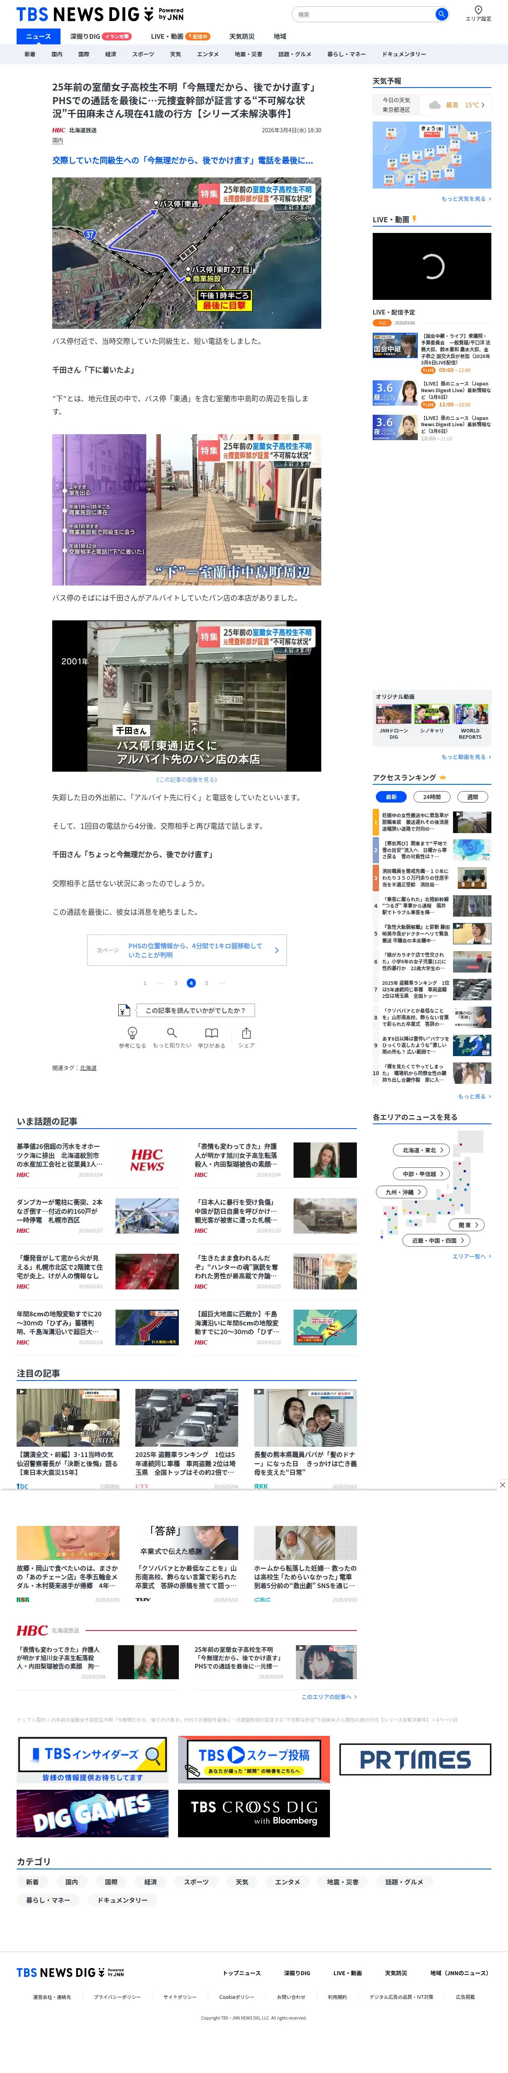Click 暮らし・マネー category chip at bottom
508x2073 pixels.
pos(47,1900)
